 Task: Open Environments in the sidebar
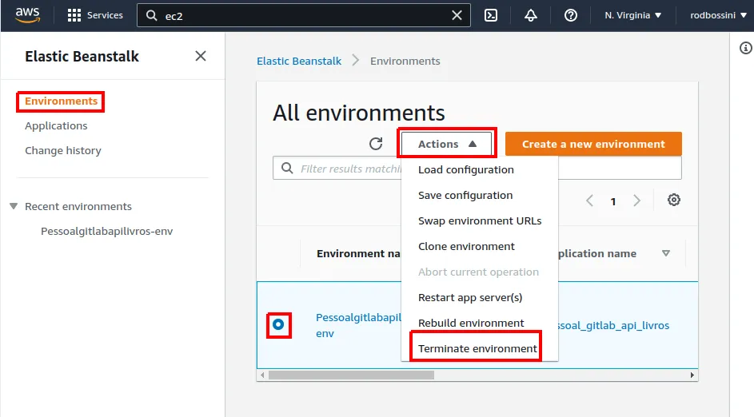click(61, 101)
